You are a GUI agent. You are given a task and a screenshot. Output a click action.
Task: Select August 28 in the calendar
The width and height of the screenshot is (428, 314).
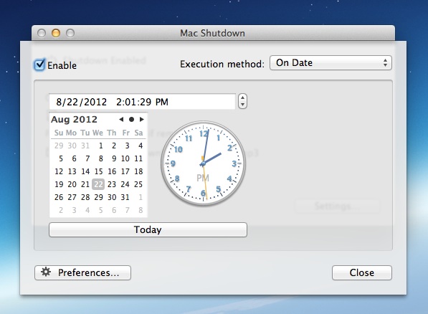pos(85,197)
